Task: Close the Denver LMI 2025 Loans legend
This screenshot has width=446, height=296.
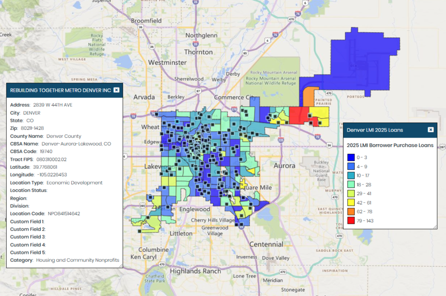Action: [x=431, y=130]
